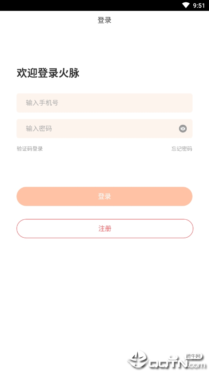Open the 忘记密码 forgot password link
This screenshot has width=209, height=371.
point(182,149)
